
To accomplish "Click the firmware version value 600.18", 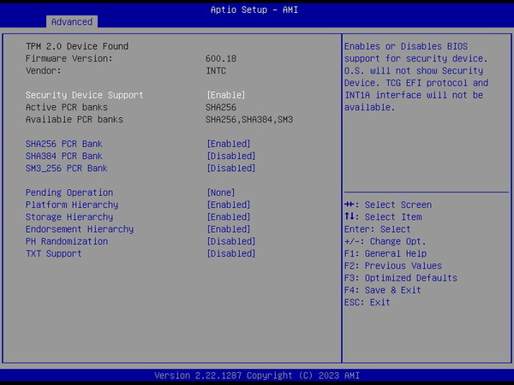I will coord(221,58).
